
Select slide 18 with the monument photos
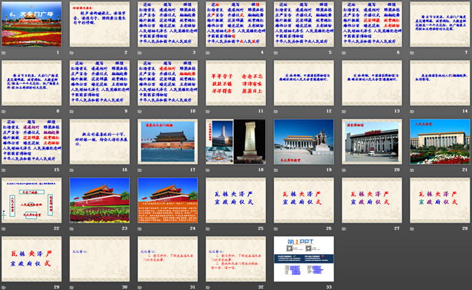233,140
